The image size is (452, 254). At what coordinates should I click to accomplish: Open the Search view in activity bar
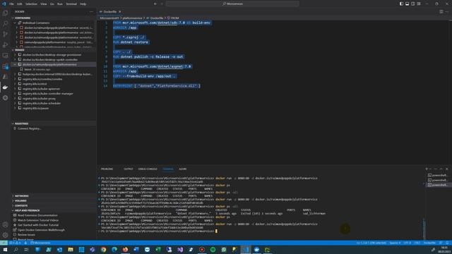coord(5,23)
